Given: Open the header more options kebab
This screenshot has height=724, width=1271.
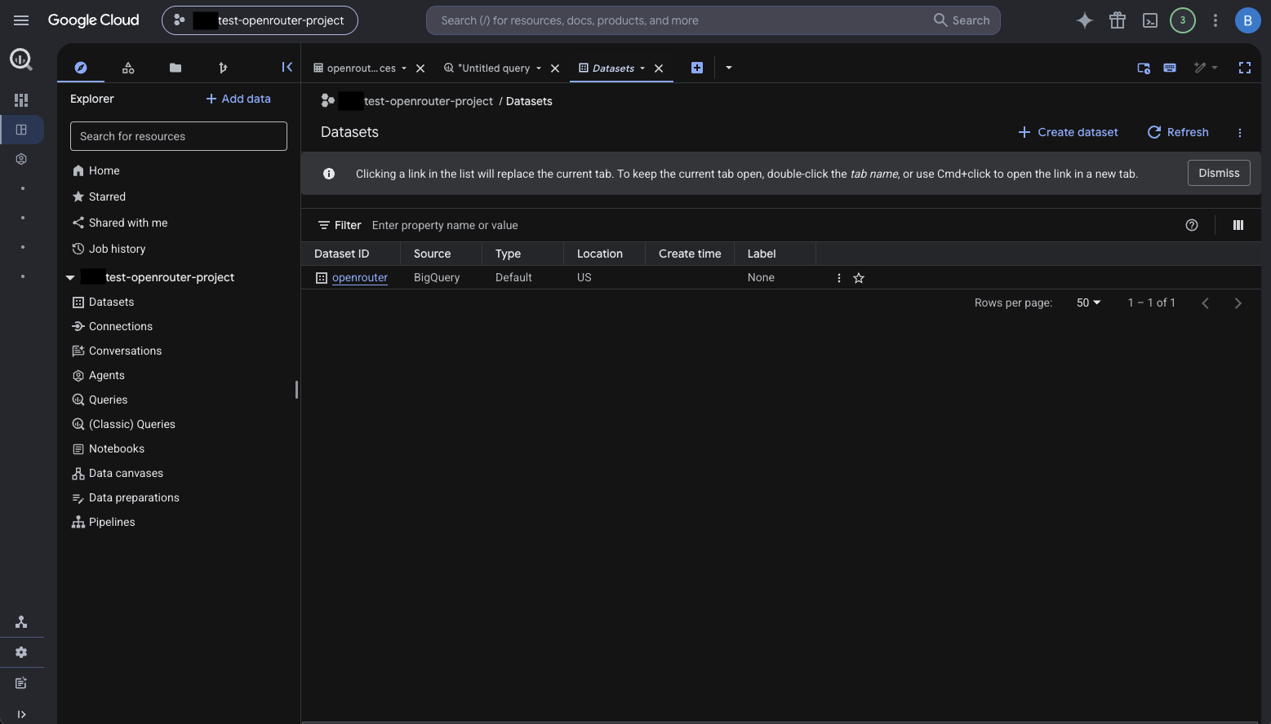Looking at the screenshot, I should click(1215, 20).
